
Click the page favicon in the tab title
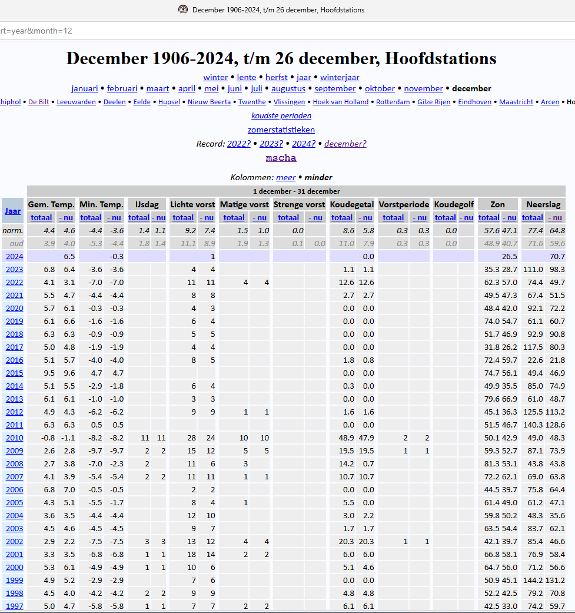(183, 9)
